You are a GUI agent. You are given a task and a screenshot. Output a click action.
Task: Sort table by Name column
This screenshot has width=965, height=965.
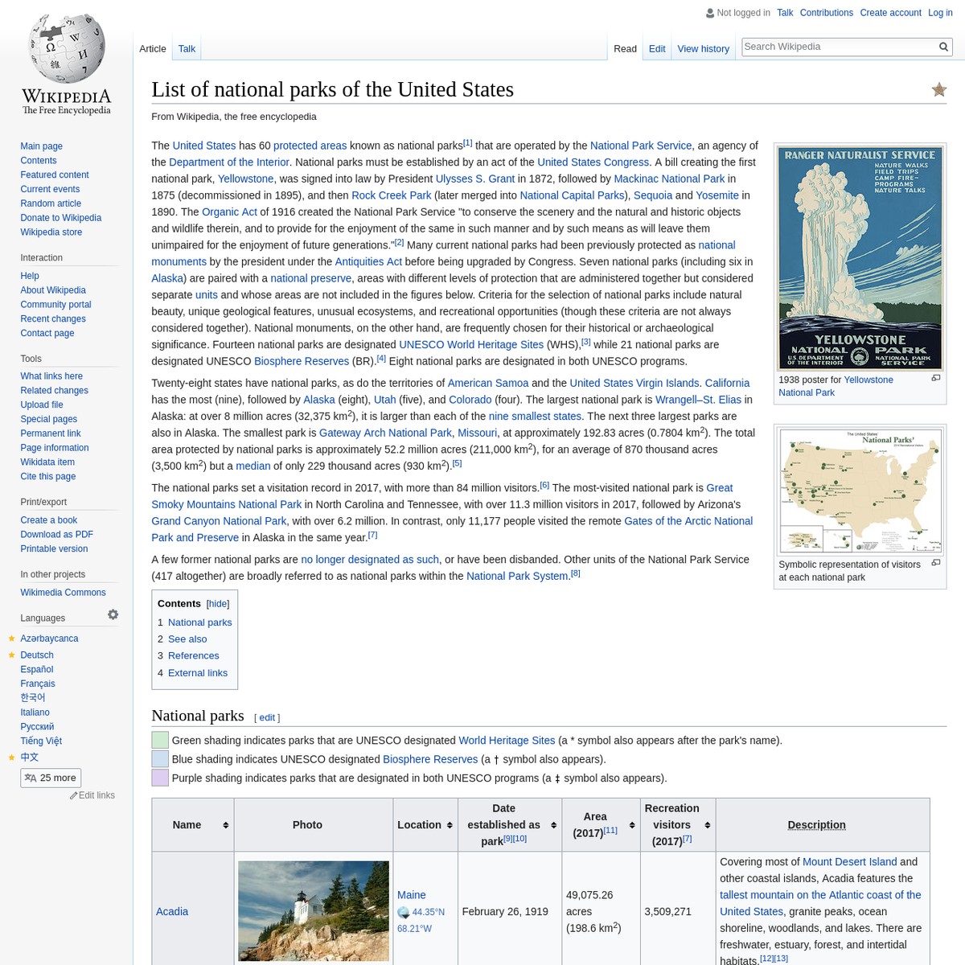click(225, 825)
